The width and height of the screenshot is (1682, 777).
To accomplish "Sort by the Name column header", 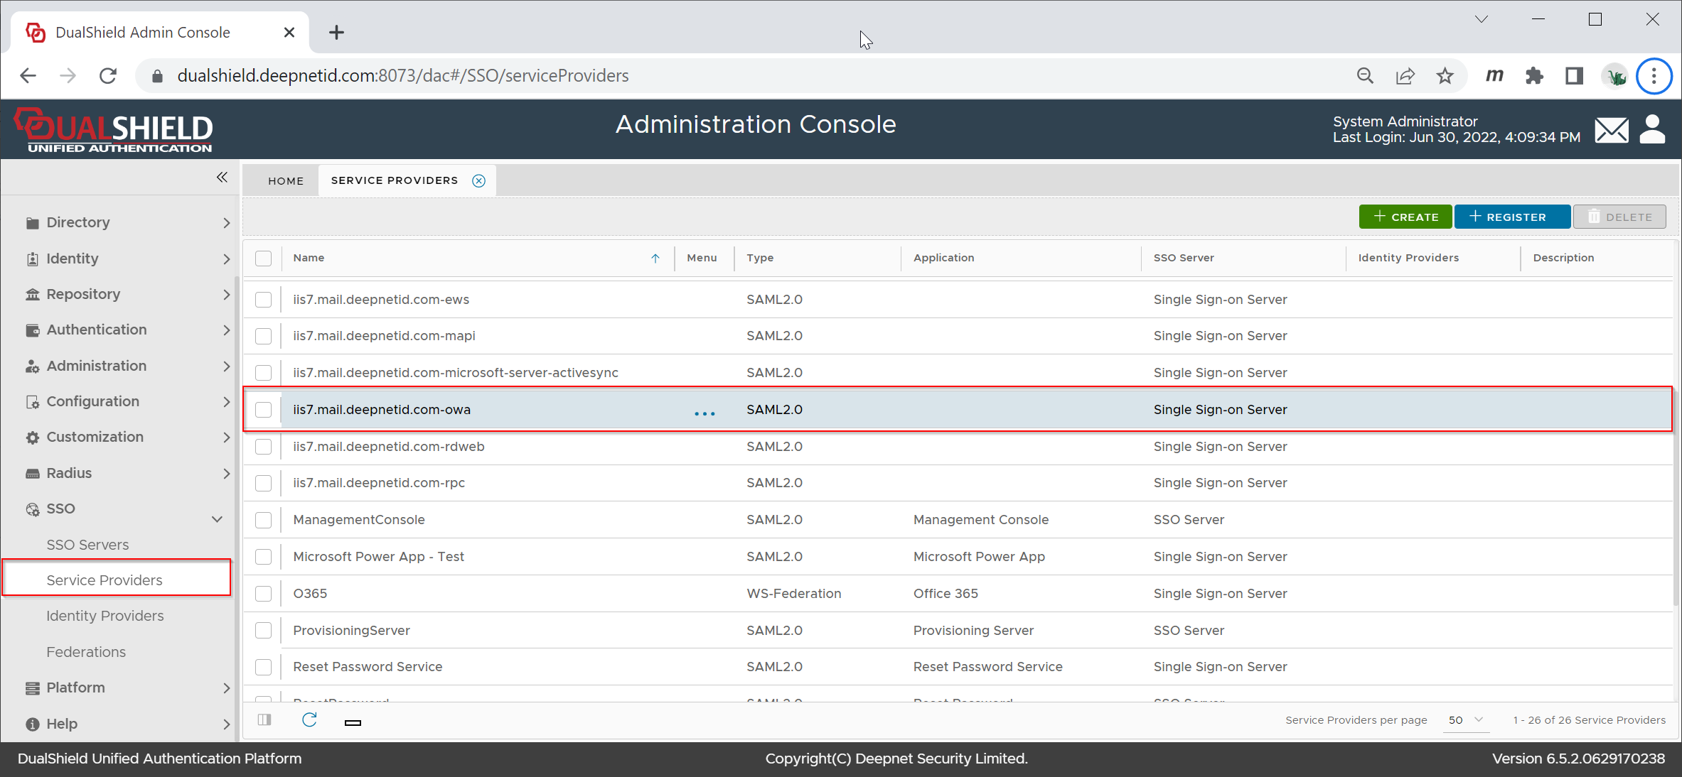I will tap(309, 258).
